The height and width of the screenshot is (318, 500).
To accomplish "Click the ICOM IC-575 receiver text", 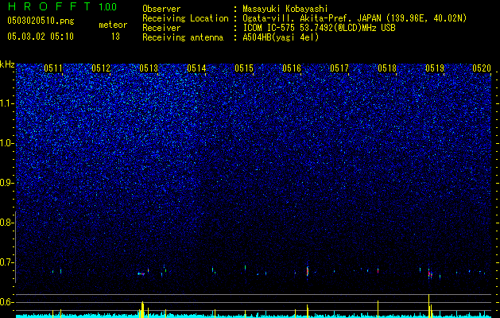I will (x=319, y=28).
